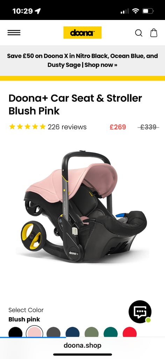Open the shopping bag cart
165x359 pixels.
154,33
